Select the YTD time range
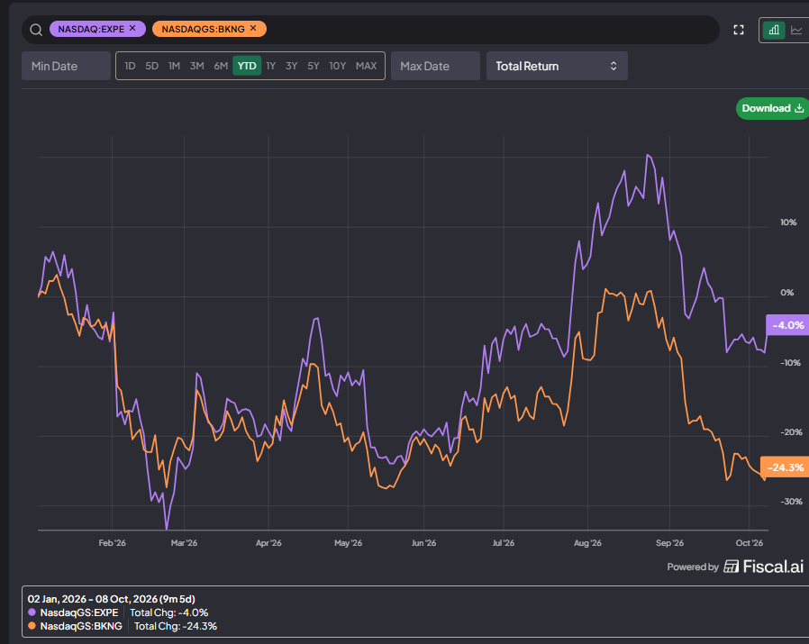This screenshot has height=644, width=809. click(247, 66)
